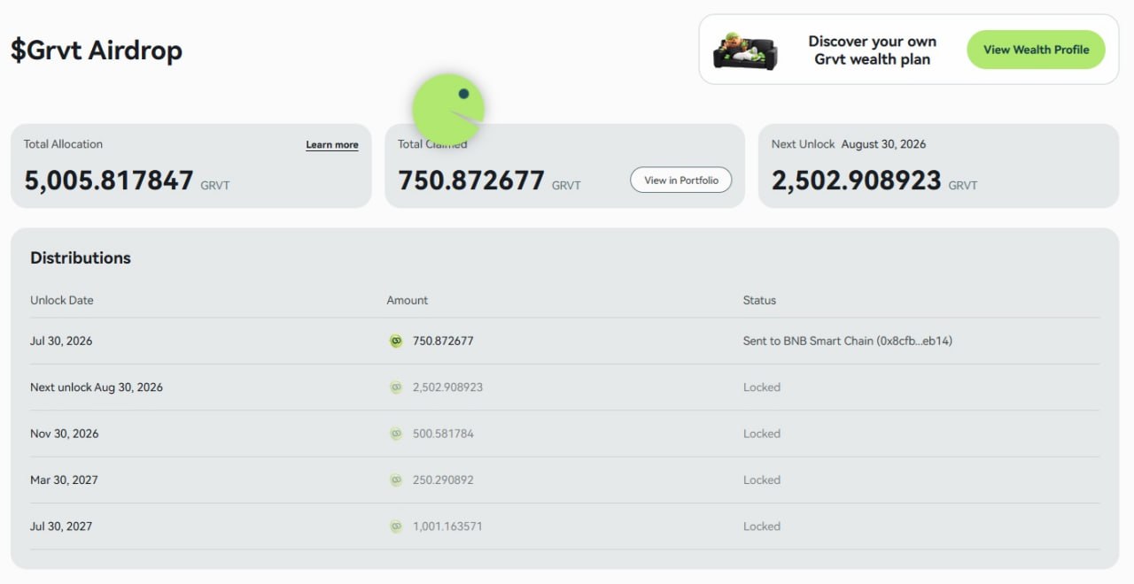Click the Mar 30, 2027 unlock date
Viewport: 1134px width, 584px height.
(64, 480)
